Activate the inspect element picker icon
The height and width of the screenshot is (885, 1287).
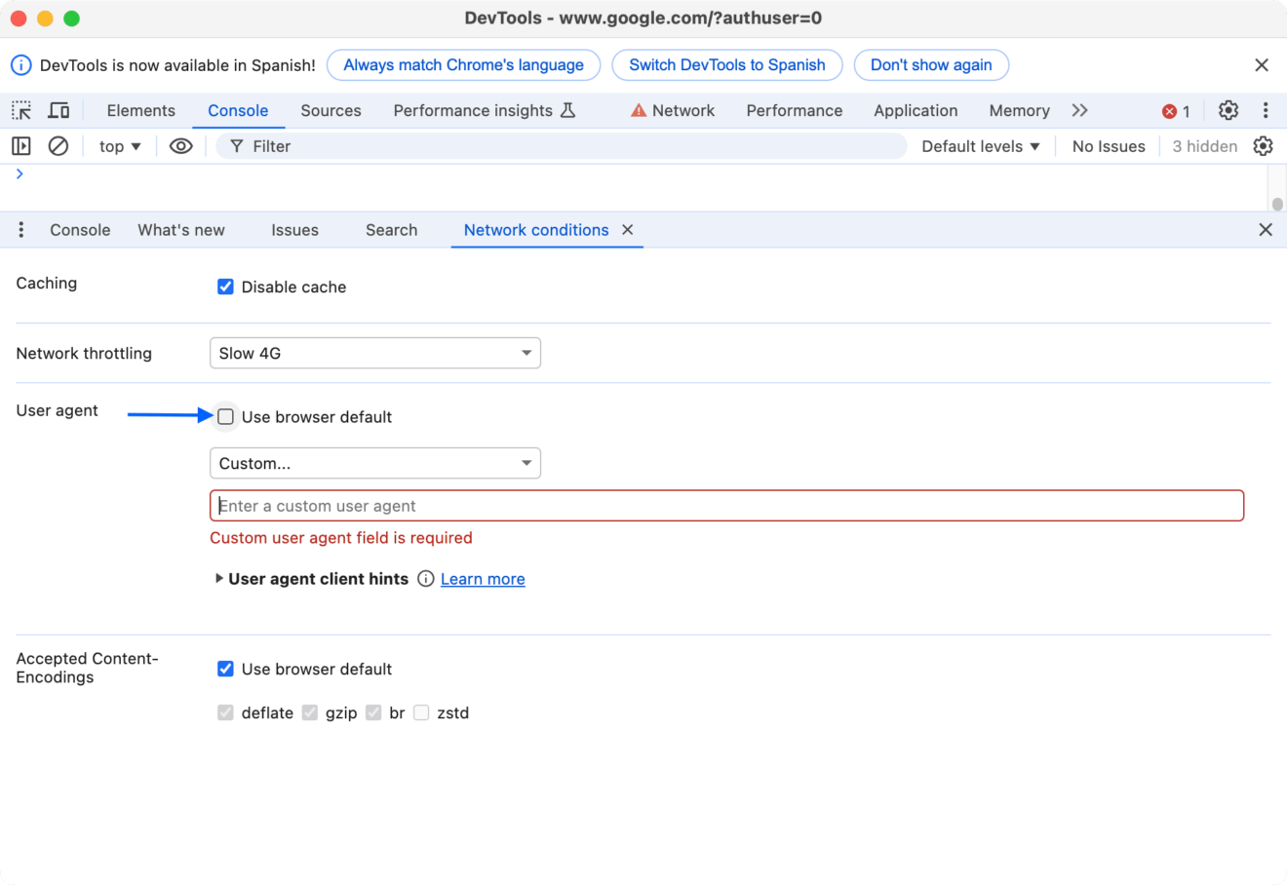21,110
